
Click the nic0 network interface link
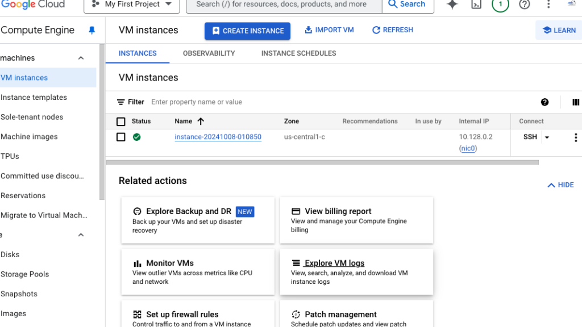tap(468, 149)
